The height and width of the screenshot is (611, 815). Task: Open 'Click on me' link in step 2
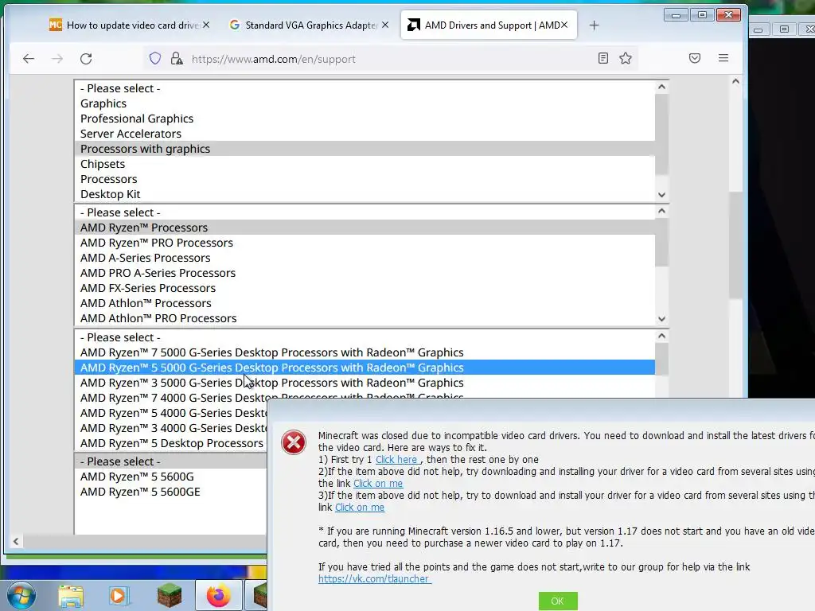(x=378, y=483)
